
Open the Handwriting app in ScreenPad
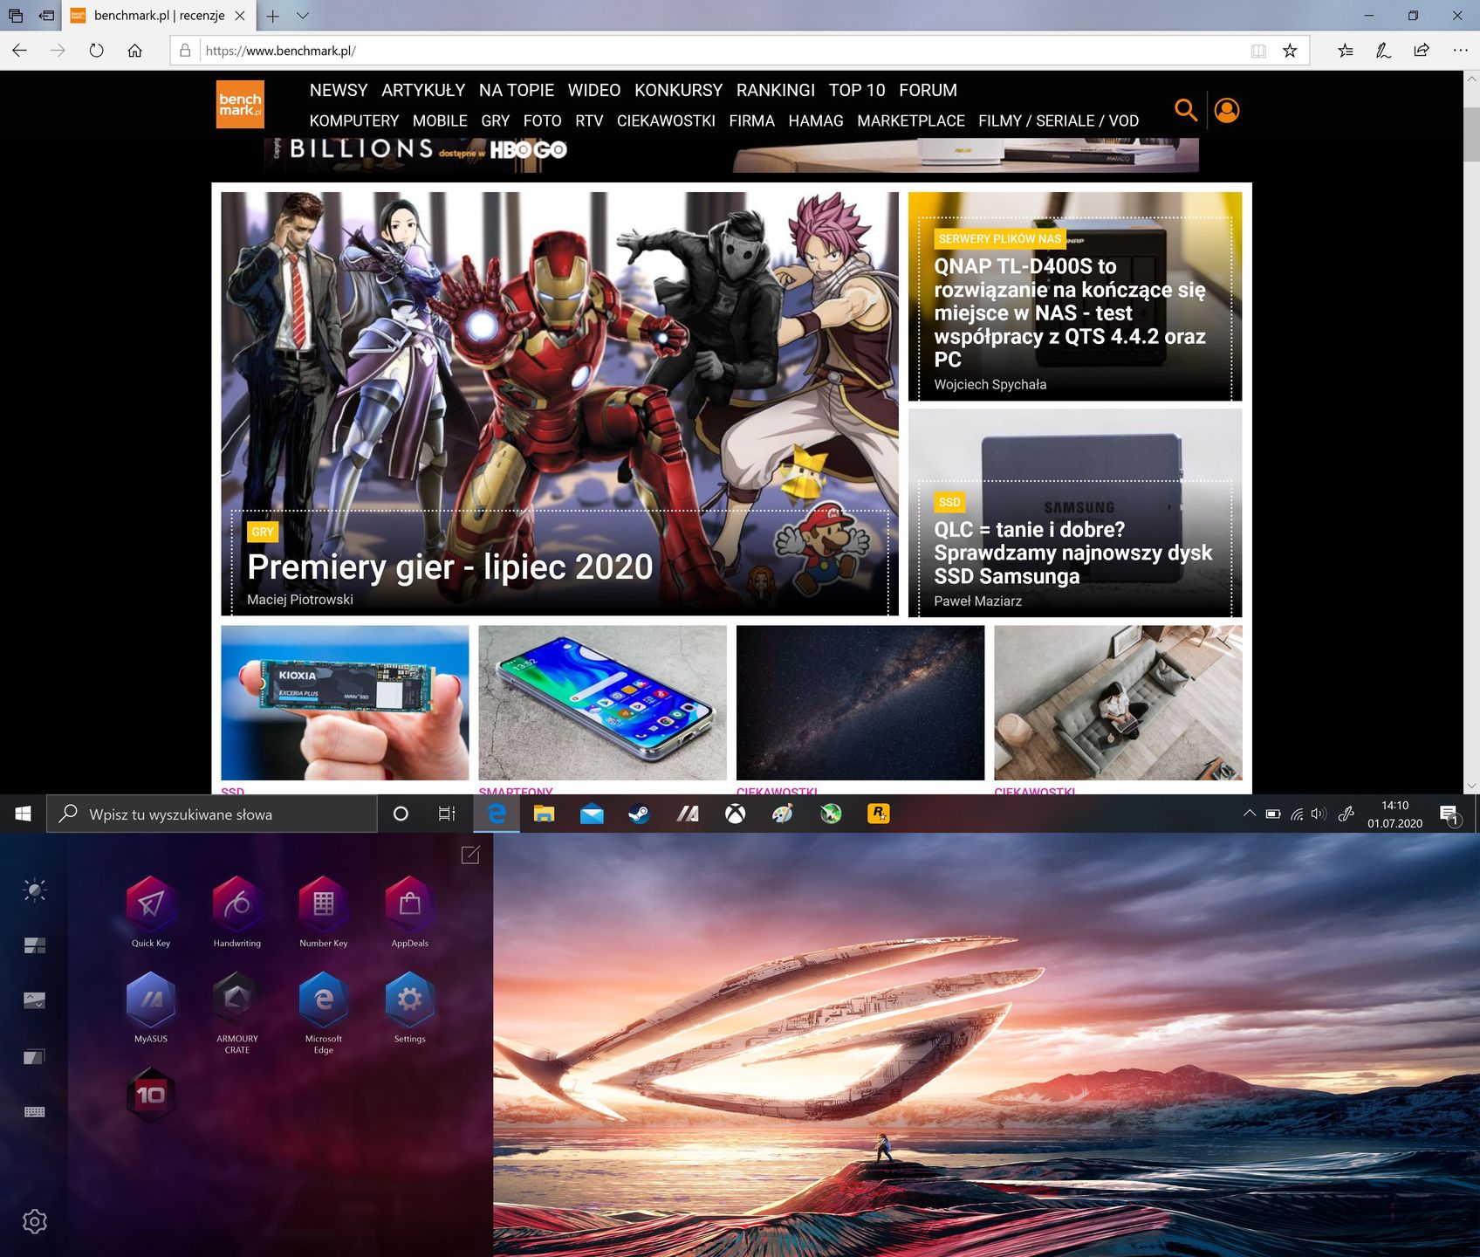tap(237, 903)
